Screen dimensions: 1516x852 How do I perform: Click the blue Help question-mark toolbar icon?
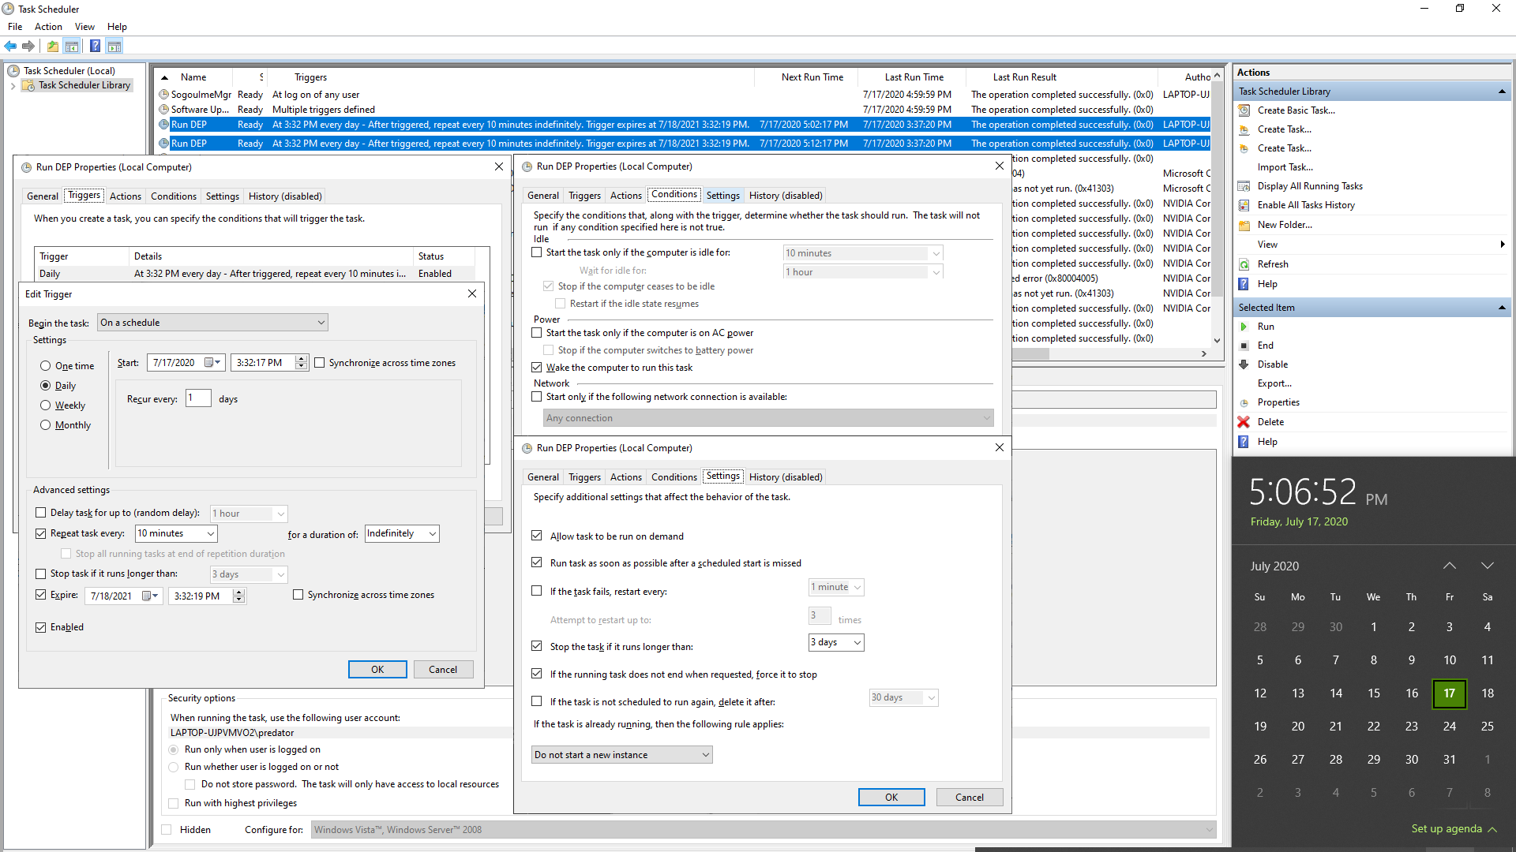click(x=95, y=47)
